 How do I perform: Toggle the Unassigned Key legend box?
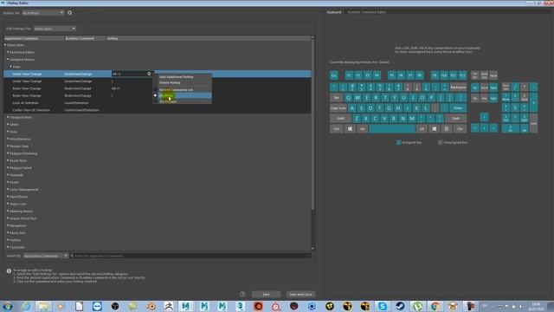pos(440,142)
